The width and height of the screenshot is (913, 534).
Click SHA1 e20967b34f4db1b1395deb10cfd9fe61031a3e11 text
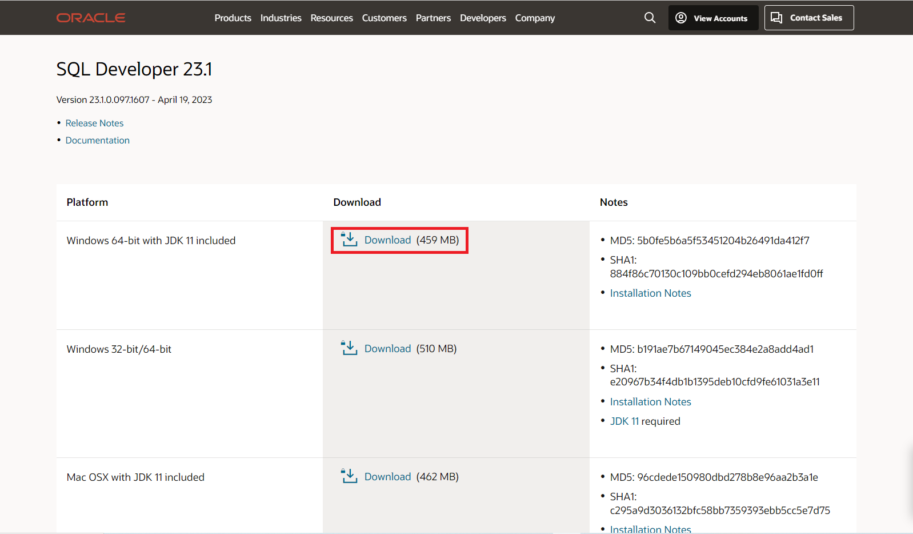(x=715, y=375)
